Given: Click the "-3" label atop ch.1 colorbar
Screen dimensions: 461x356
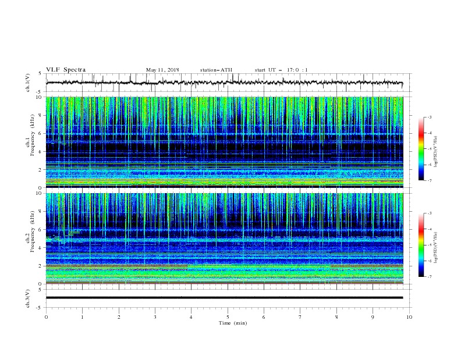Looking at the screenshot, I should click(x=429, y=117).
